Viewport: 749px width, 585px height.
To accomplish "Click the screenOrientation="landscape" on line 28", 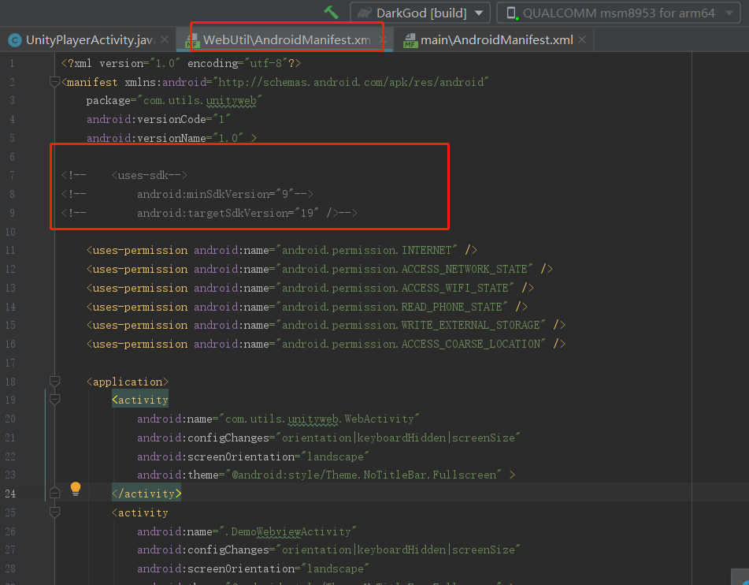I will pyautogui.click(x=253, y=568).
